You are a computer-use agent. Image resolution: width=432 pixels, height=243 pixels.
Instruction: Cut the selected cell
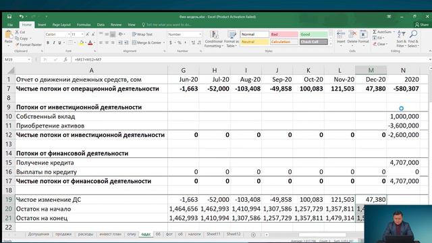[x=20, y=32]
